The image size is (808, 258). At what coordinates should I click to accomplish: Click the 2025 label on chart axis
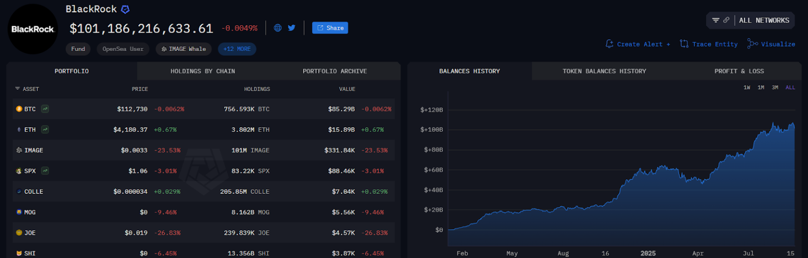coord(649,253)
